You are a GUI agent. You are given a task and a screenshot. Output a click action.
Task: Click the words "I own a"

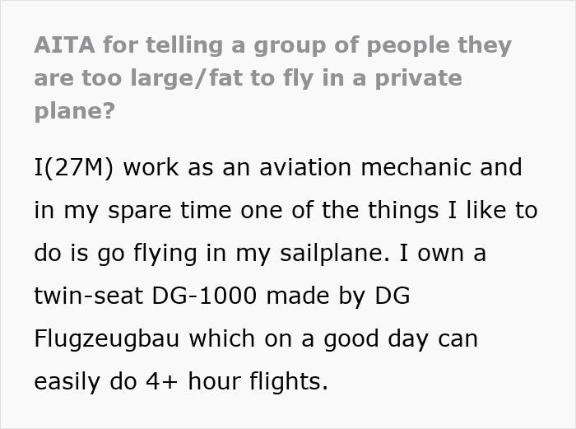coord(448,253)
